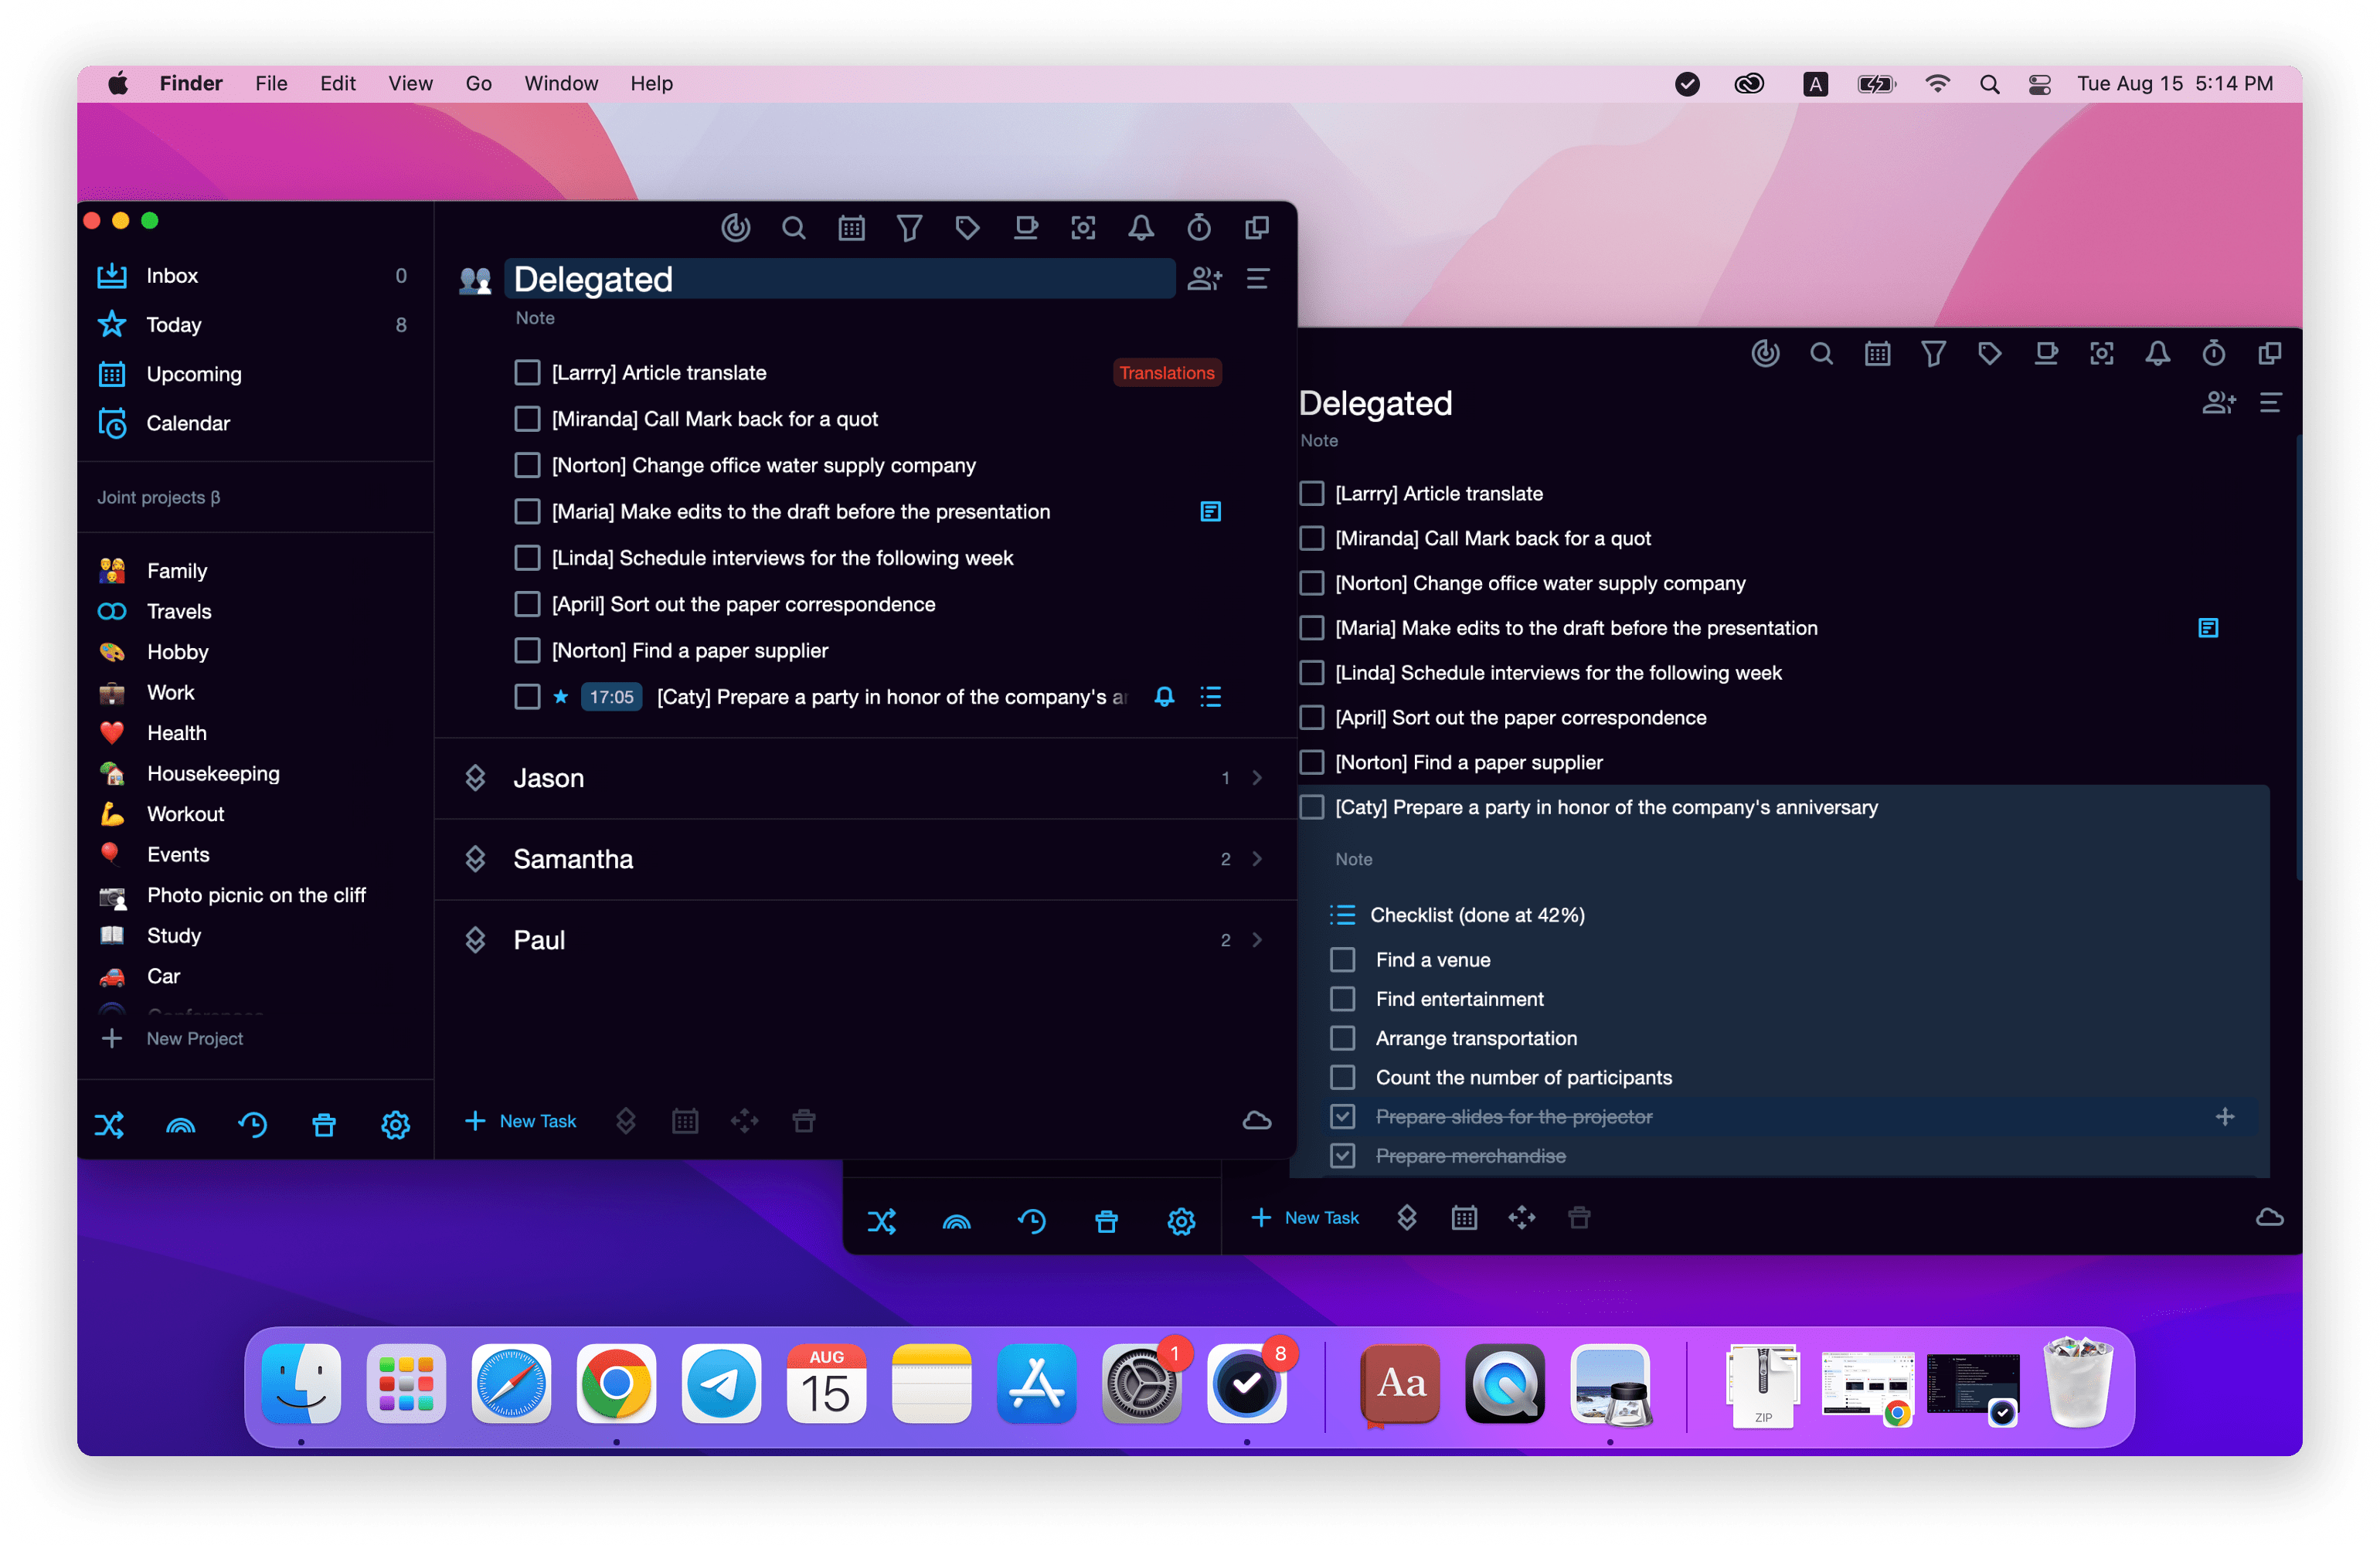Tick the Find a venue checklist item
The height and width of the screenshot is (1545, 2380).
pyautogui.click(x=1343, y=960)
